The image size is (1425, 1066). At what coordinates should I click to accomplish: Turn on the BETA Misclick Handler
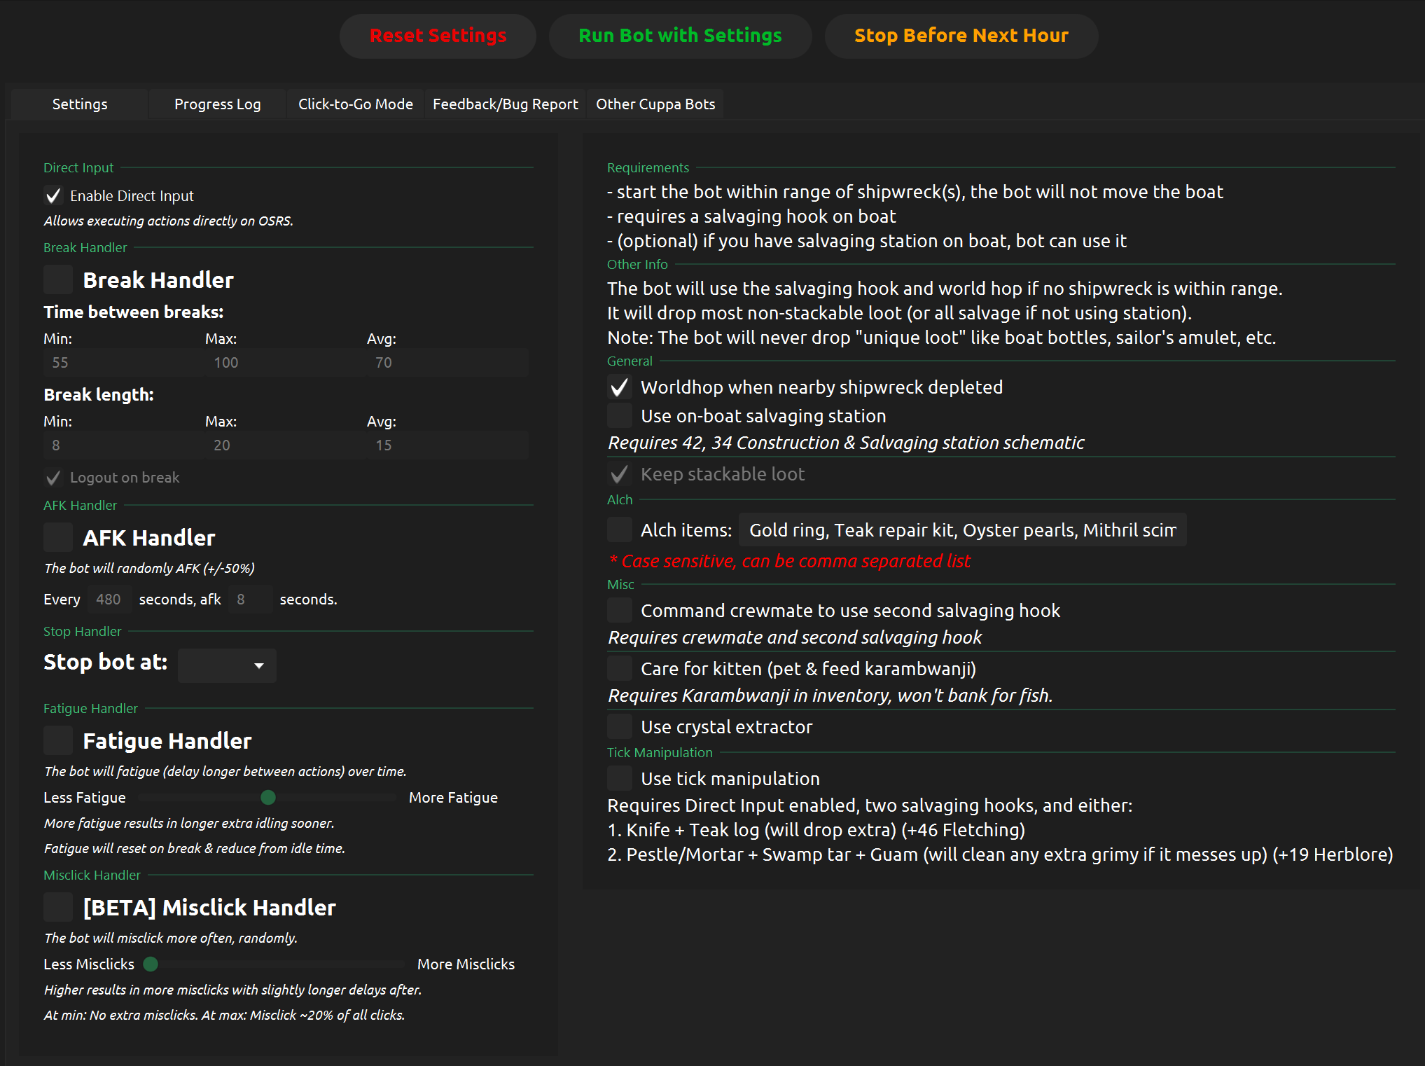tap(58, 907)
